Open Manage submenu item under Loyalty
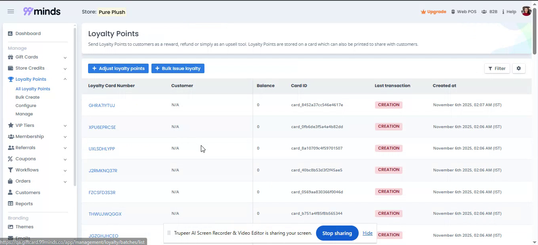The width and height of the screenshot is (538, 245). pos(24,114)
